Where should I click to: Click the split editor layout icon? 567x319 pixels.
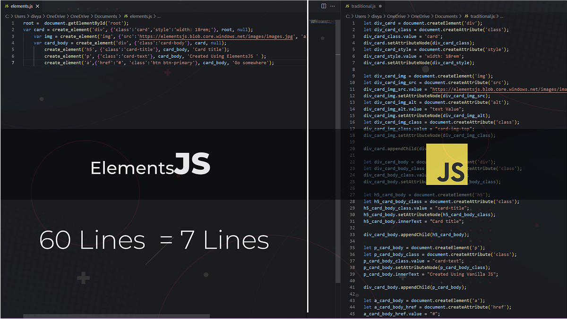click(324, 6)
